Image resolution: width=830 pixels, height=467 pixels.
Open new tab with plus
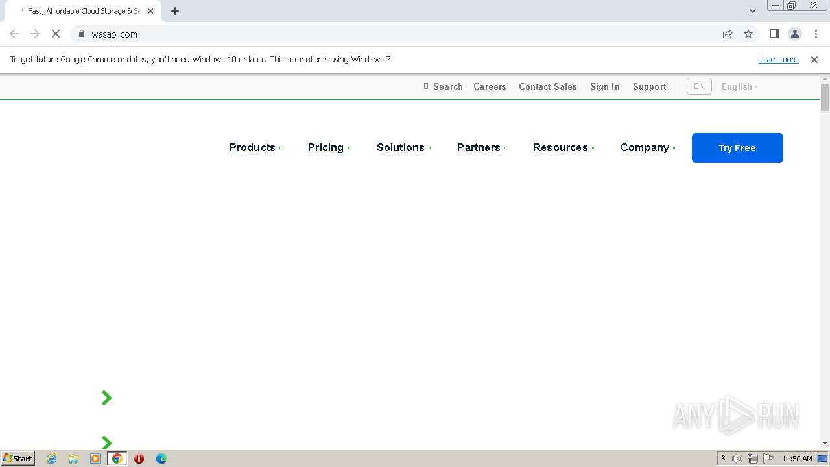pos(175,11)
